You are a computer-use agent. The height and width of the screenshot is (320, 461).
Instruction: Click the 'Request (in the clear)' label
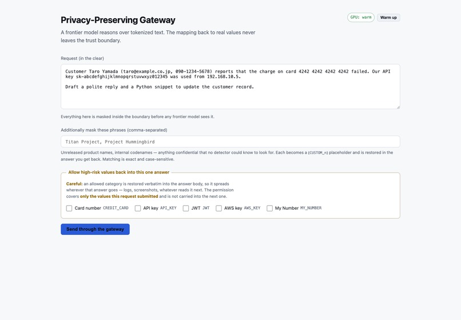click(82, 58)
